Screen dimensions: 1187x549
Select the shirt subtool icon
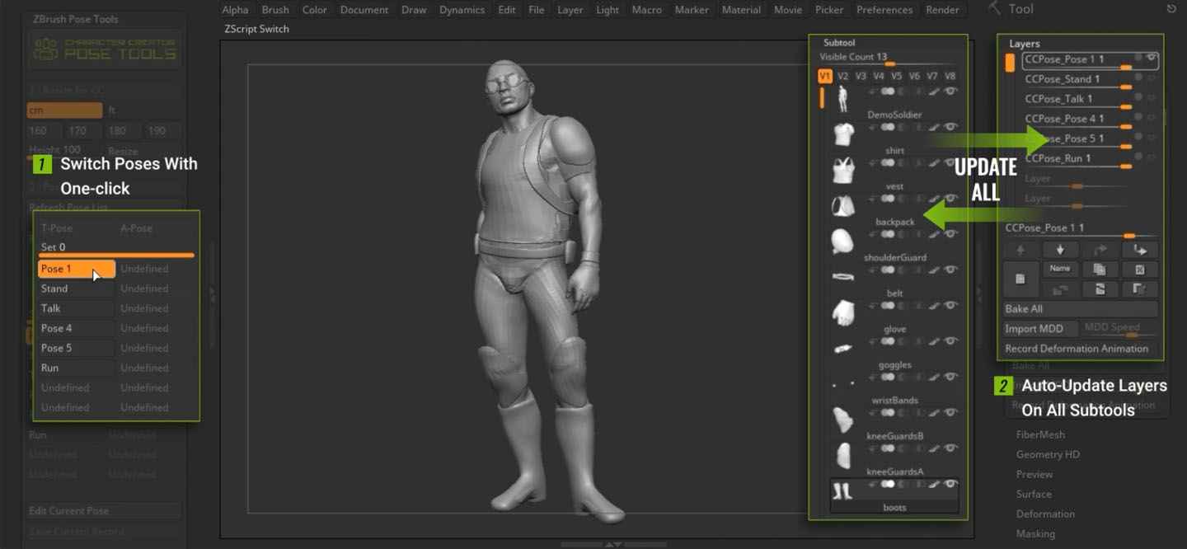point(842,134)
